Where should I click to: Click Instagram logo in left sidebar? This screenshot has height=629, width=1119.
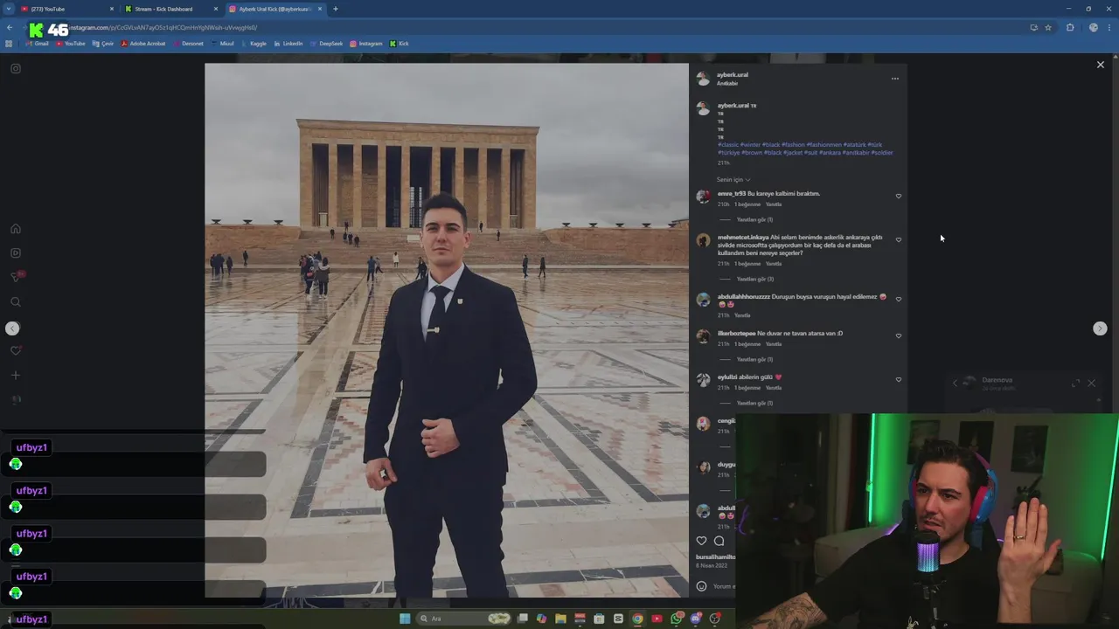(x=15, y=69)
